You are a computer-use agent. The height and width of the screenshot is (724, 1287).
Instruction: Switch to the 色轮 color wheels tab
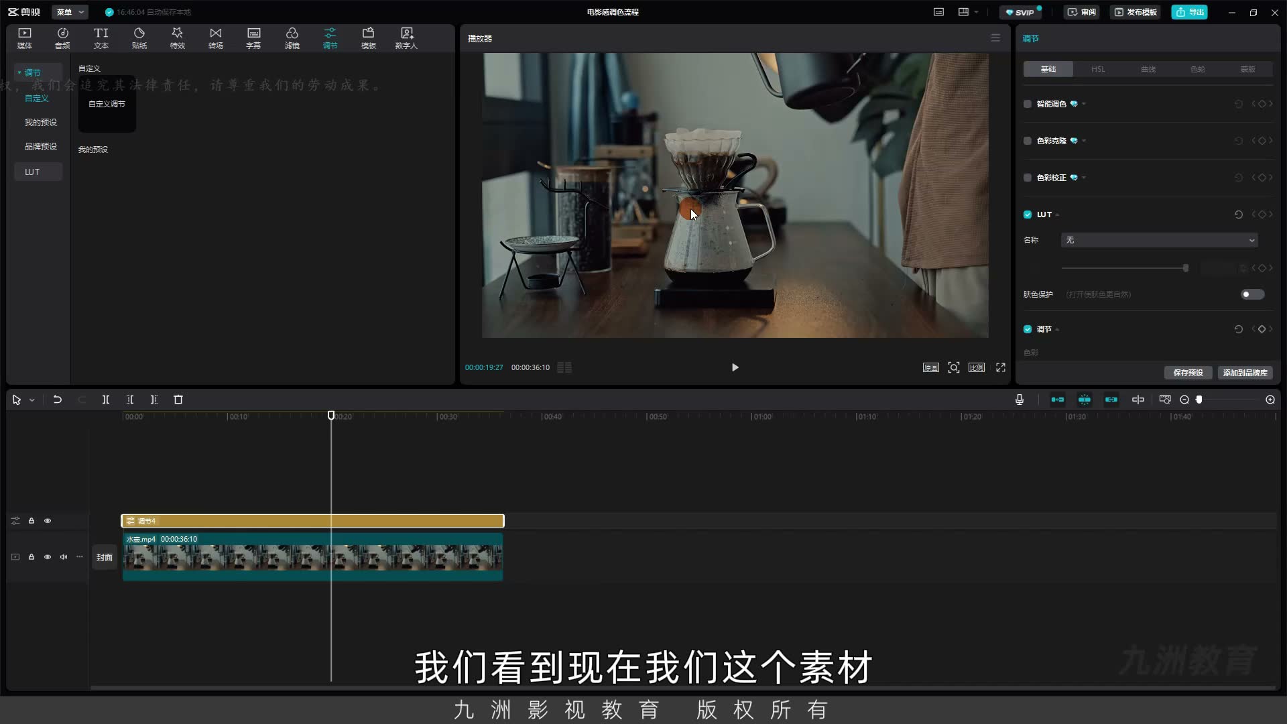pos(1198,69)
